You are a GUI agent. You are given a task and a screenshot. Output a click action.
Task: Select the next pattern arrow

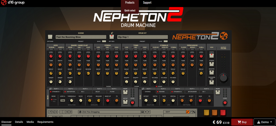tap(149, 112)
